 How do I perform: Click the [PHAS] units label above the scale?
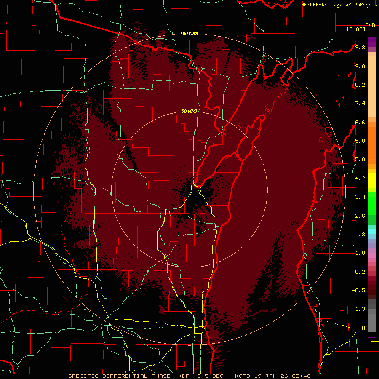(356, 29)
